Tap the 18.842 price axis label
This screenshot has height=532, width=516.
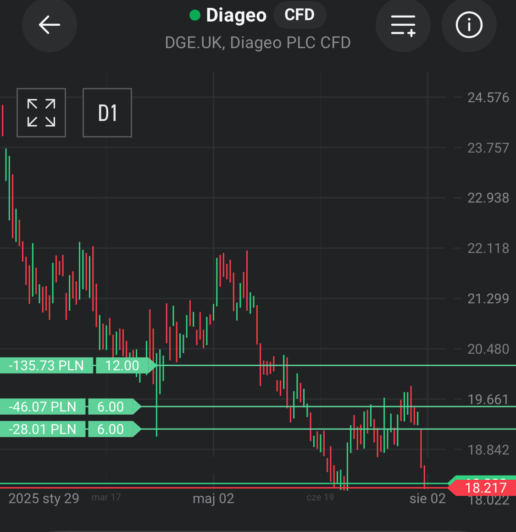click(488, 450)
